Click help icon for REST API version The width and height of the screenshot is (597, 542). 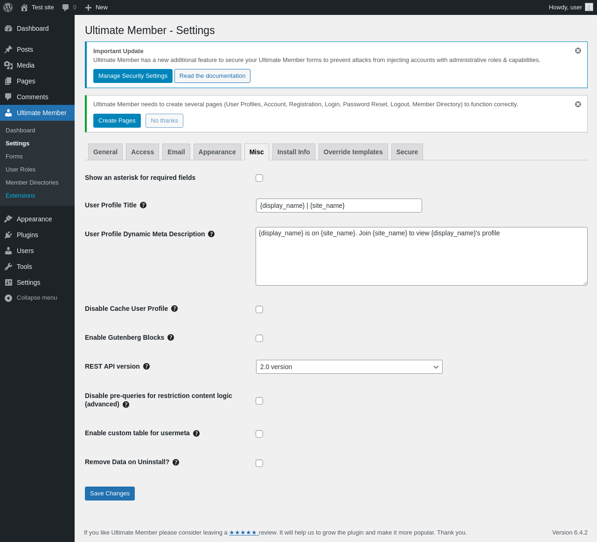pyautogui.click(x=146, y=366)
